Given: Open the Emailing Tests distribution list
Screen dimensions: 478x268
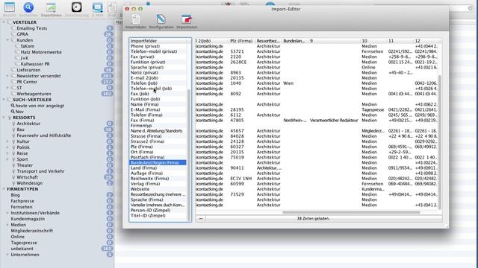Looking at the screenshot, I should (x=32, y=28).
